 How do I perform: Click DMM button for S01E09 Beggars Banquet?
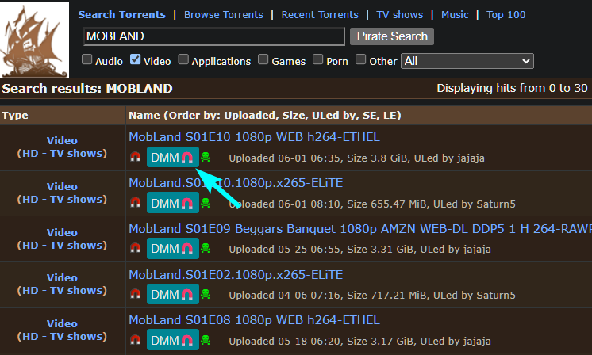click(x=172, y=249)
